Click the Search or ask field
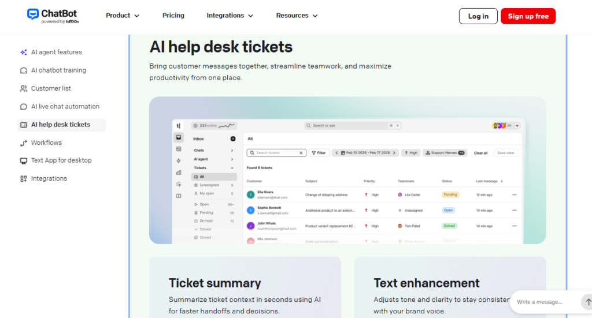Viewport: 592px width, 318px height. coord(353,125)
